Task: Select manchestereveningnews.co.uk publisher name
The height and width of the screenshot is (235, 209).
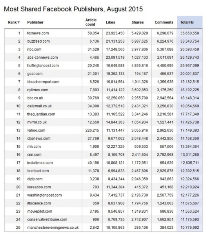Action: [53, 227]
